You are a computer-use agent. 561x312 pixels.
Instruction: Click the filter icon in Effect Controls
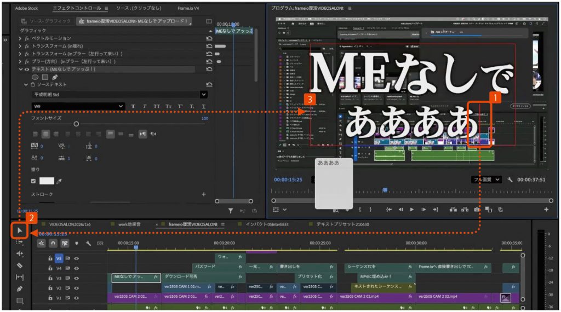coord(231,210)
